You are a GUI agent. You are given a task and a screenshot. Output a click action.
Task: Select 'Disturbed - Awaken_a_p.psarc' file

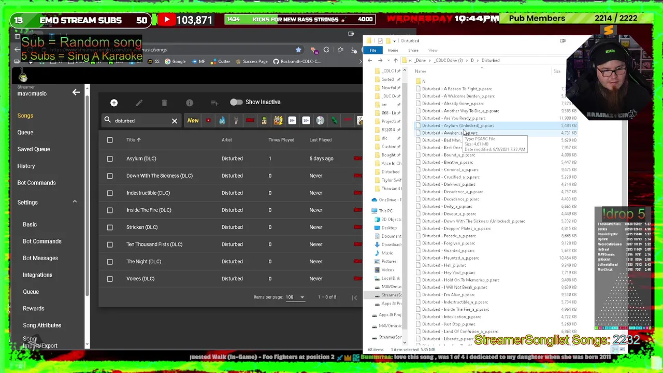point(450,133)
